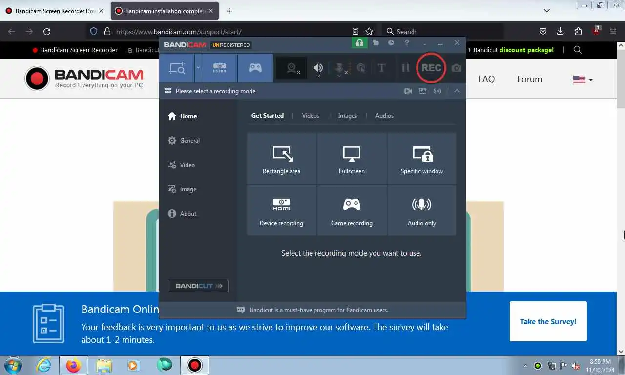Viewport: 625px width, 375px height.
Task: Toggle reader view icon in address bar
Action: tap(355, 31)
